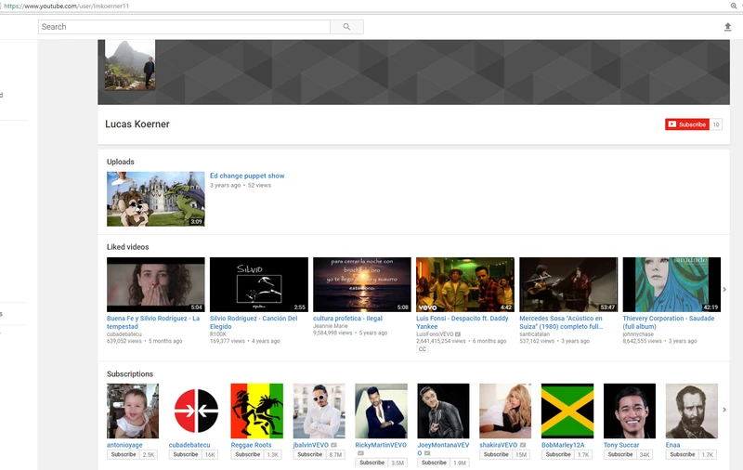Focus the YouTube Search field
Screen dimensions: 743x470
pyautogui.click(x=184, y=27)
